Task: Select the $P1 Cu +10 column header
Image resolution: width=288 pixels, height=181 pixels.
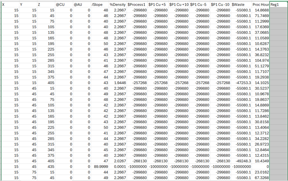Action: tap(178, 5)
